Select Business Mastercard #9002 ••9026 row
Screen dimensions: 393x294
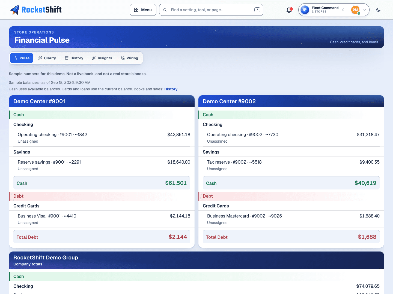[291, 219]
